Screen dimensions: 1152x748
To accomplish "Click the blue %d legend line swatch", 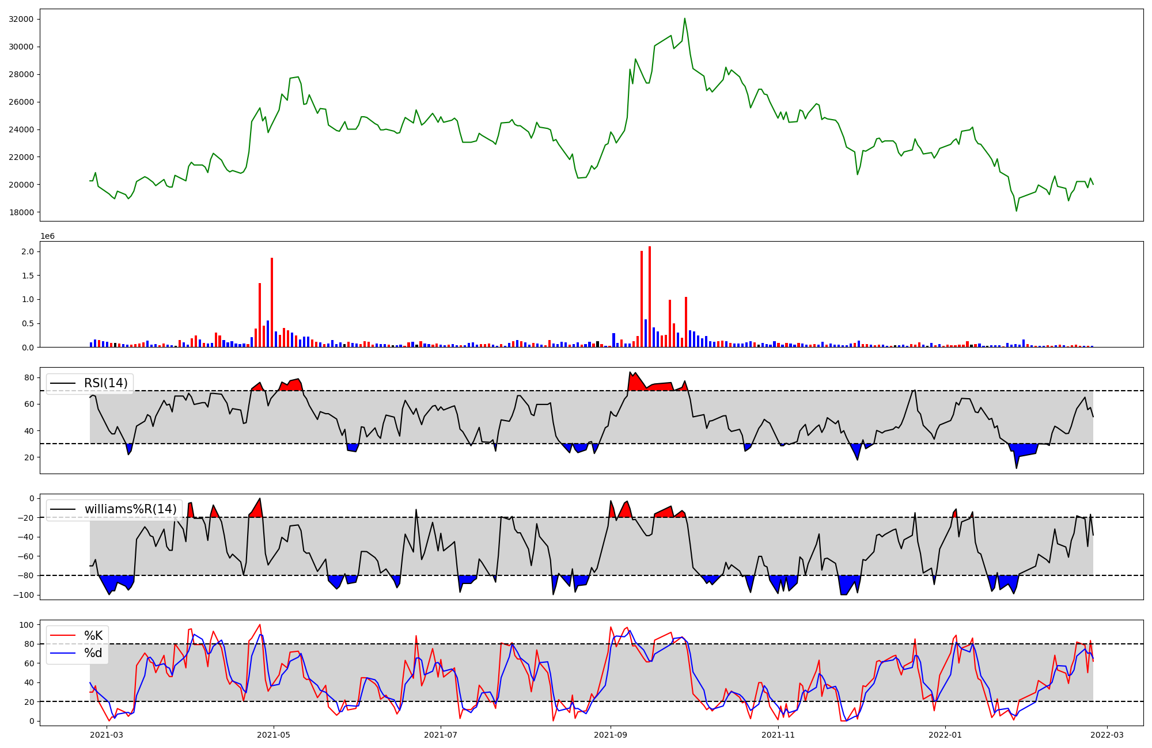I will pyautogui.click(x=63, y=653).
